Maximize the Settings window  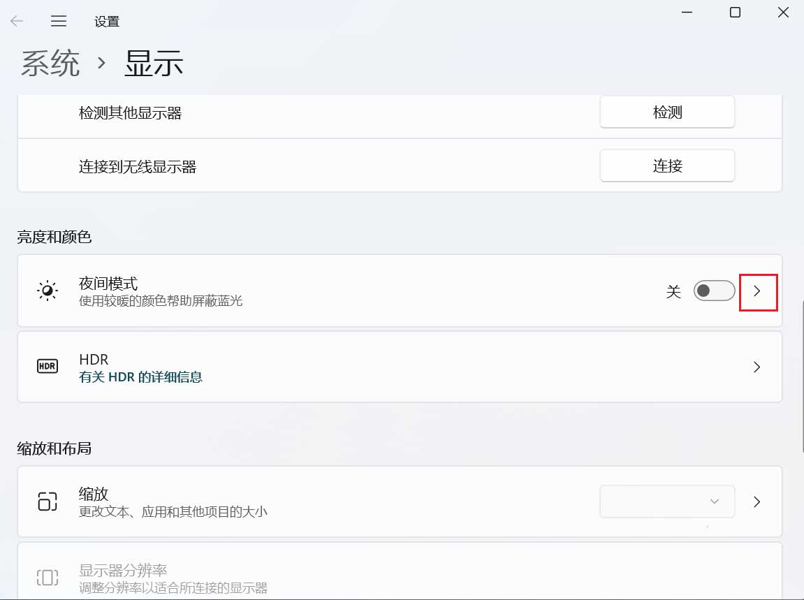[x=734, y=12]
